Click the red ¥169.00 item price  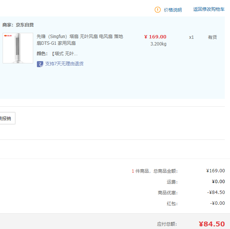pyautogui.click(x=155, y=37)
